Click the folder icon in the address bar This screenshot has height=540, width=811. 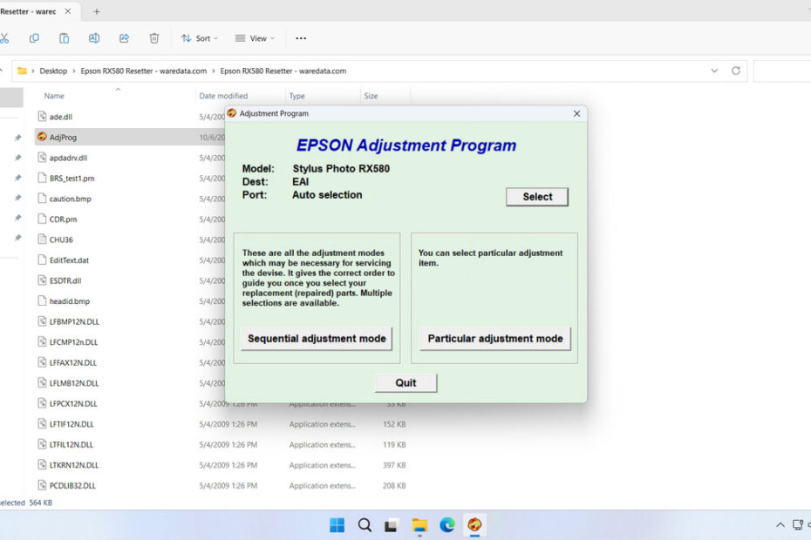pyautogui.click(x=22, y=71)
